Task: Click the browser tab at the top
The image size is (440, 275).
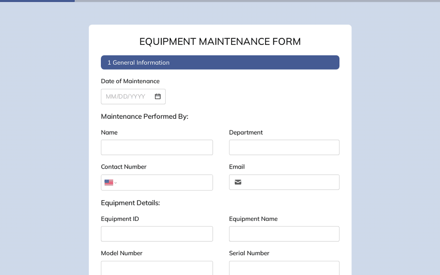Action: (37, 1)
